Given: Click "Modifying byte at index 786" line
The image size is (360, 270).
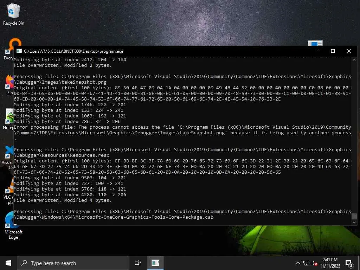Looking at the screenshot, I should 67,121.
